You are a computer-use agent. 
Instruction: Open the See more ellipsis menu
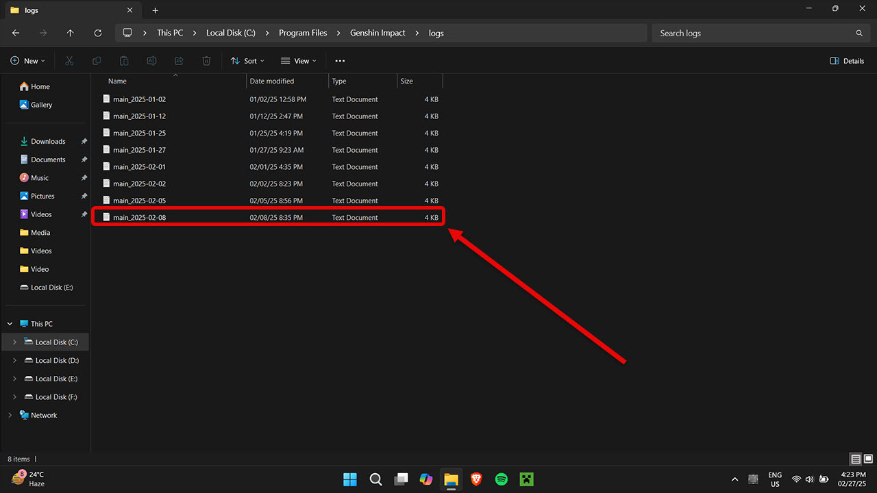[x=340, y=61]
